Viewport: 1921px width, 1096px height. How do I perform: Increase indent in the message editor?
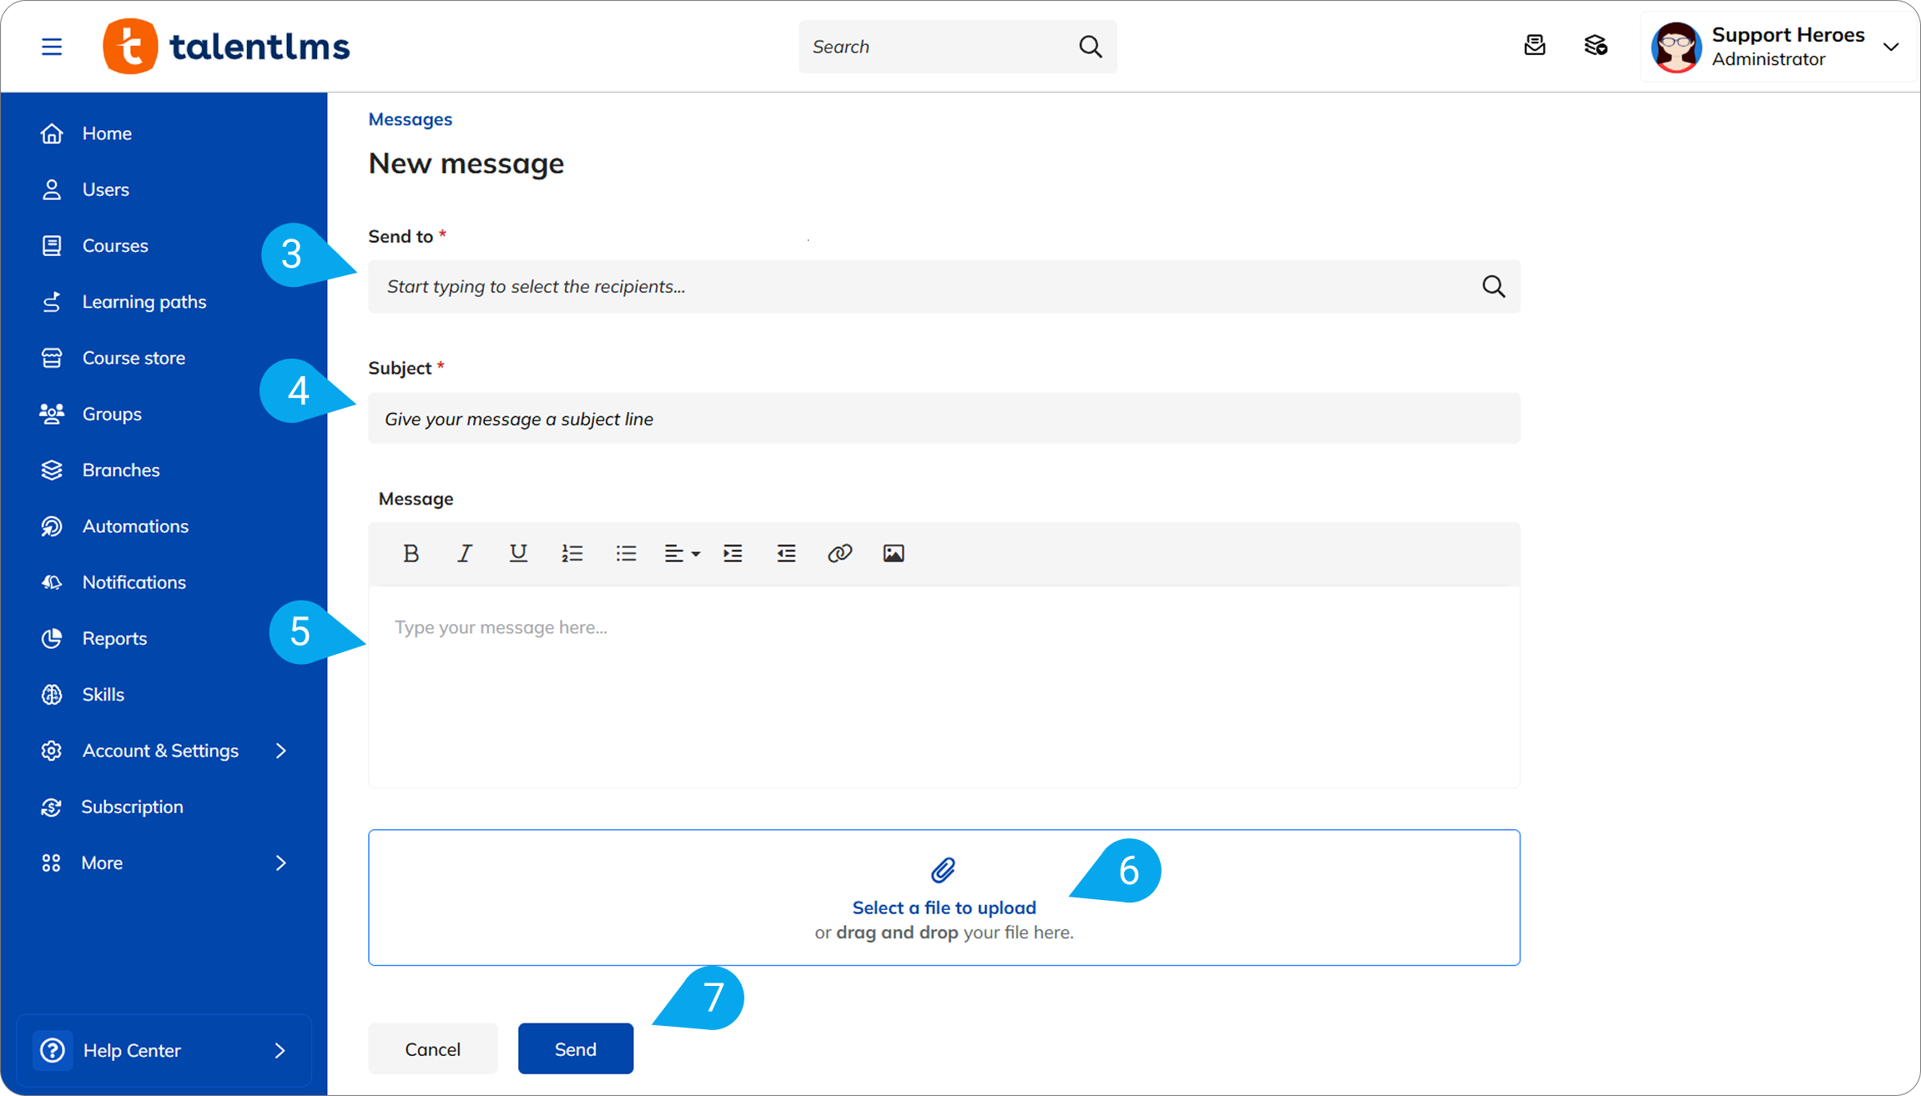(733, 553)
